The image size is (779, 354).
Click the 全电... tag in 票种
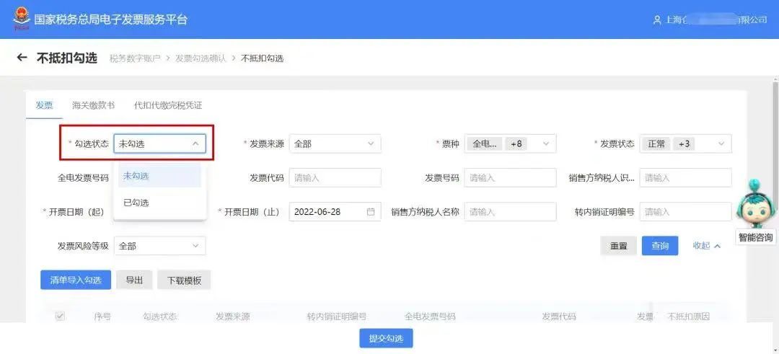pos(485,144)
